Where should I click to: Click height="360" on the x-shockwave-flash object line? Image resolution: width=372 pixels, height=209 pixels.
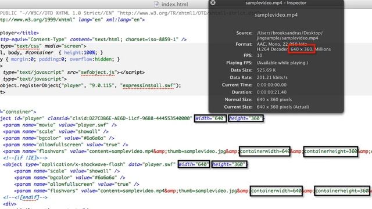(229, 164)
